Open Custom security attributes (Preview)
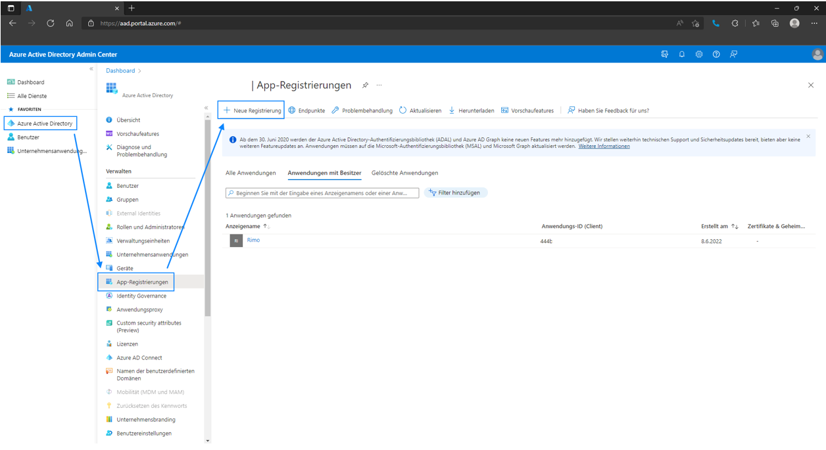The image size is (826, 450). coord(143,326)
